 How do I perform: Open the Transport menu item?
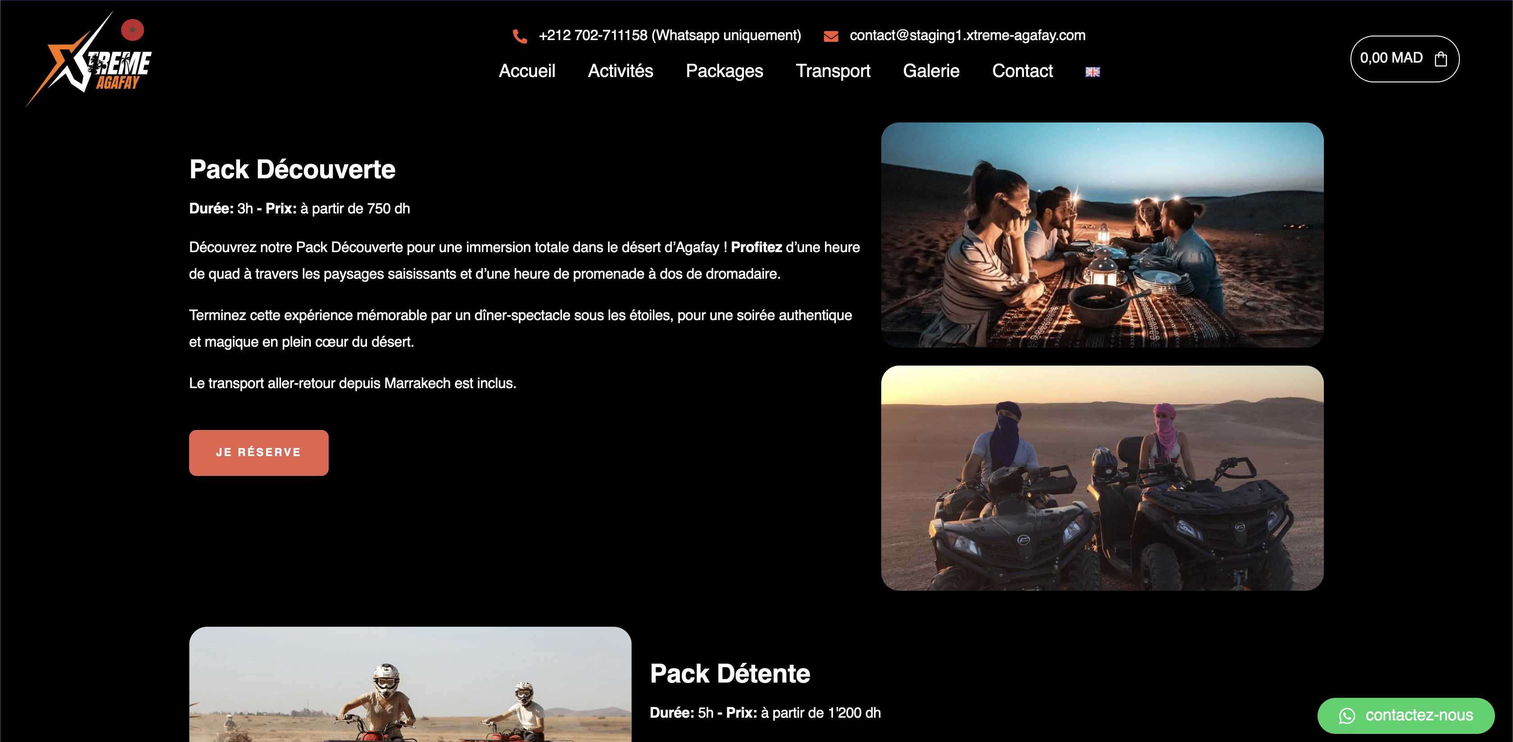tap(832, 71)
